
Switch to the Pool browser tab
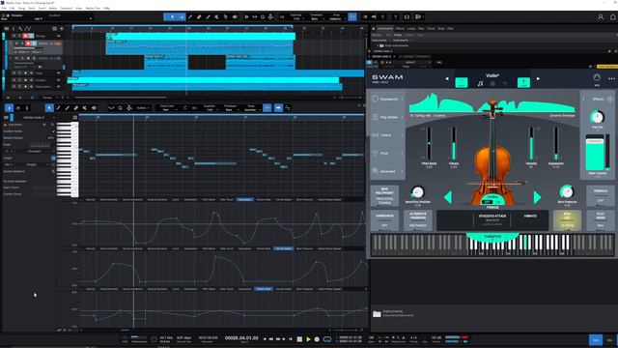click(450, 28)
